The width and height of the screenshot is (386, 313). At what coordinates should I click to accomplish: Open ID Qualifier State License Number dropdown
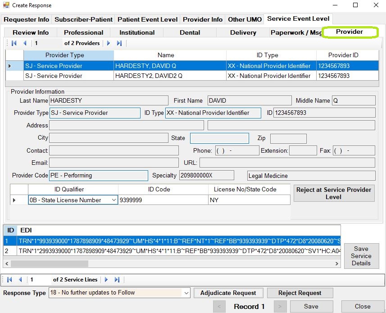(114, 200)
